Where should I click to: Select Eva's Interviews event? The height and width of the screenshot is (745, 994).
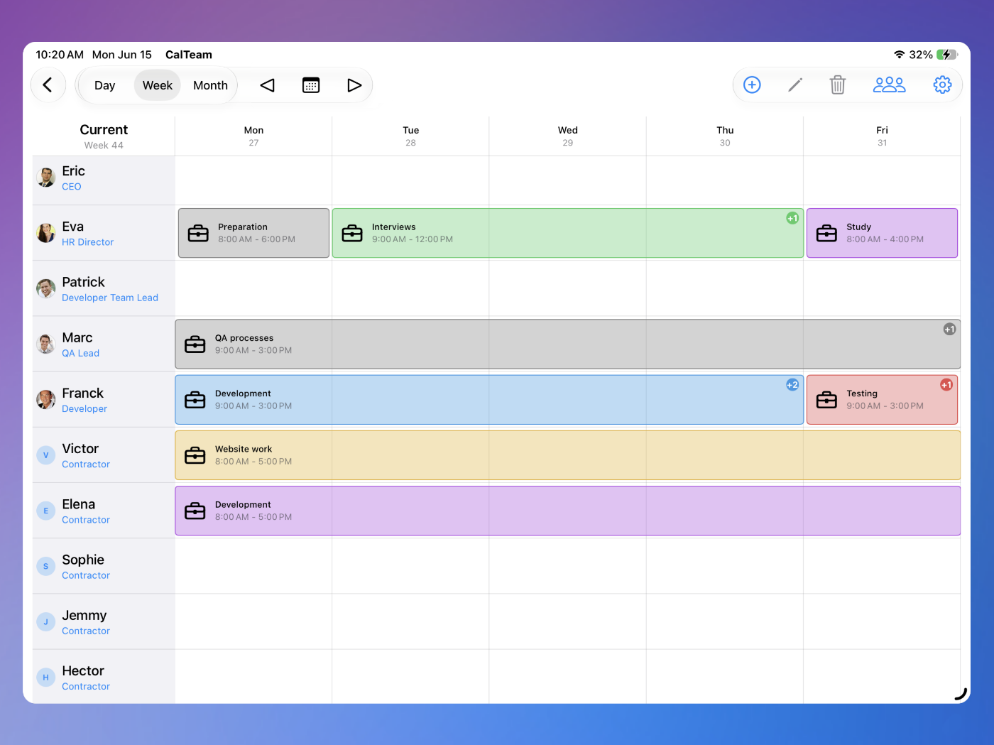tap(568, 233)
